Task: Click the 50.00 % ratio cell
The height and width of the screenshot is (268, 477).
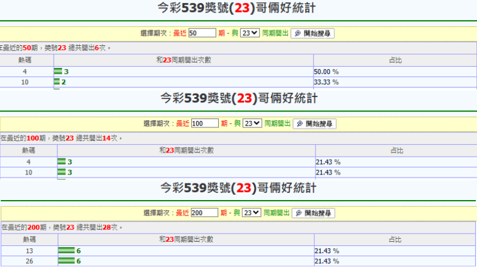Action: pyautogui.click(x=395, y=71)
